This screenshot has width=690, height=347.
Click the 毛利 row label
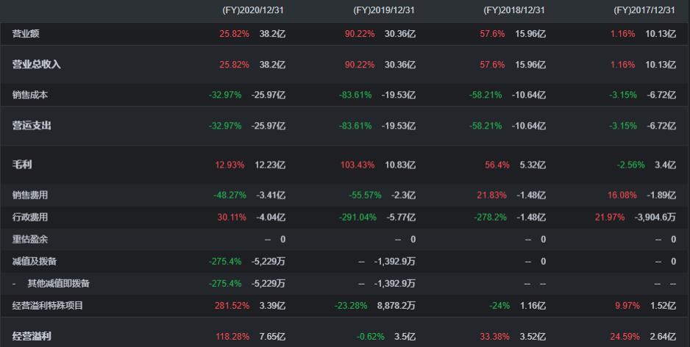(x=22, y=165)
